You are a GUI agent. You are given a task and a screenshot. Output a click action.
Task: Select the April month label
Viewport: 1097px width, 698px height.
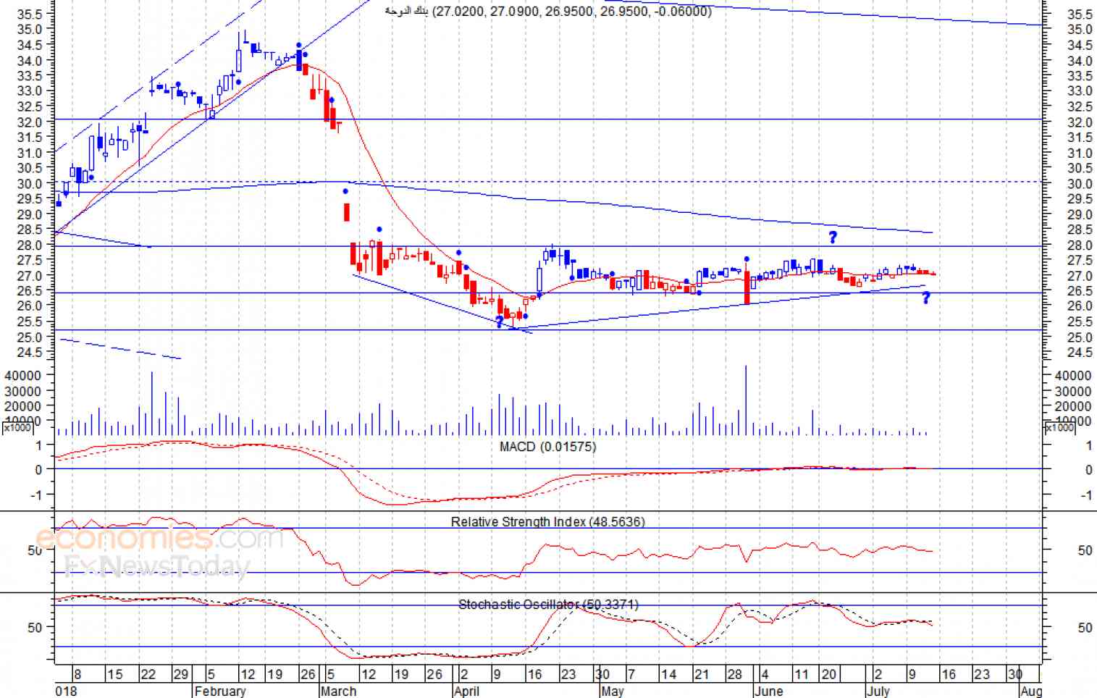(466, 691)
